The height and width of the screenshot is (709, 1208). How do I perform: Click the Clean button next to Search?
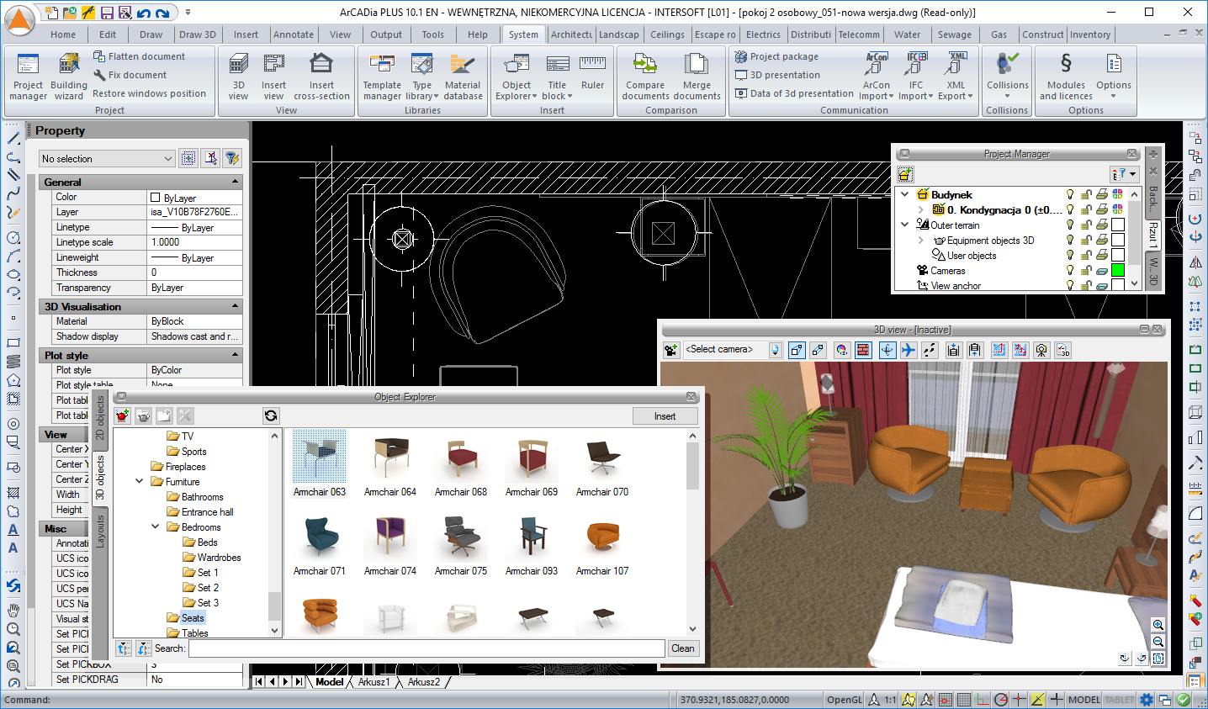click(x=682, y=648)
